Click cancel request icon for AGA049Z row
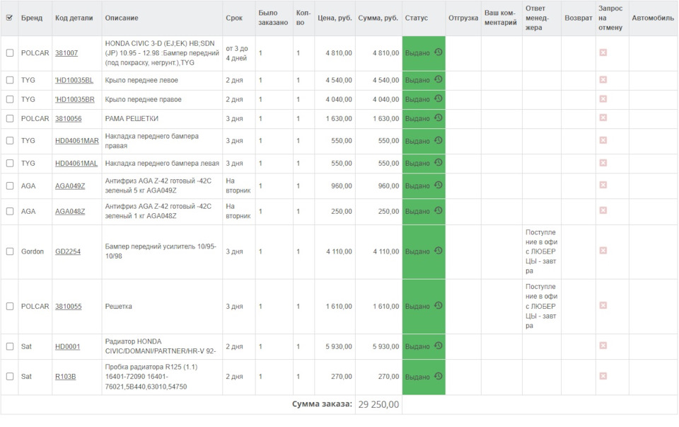The height and width of the screenshot is (427, 679). (x=603, y=185)
